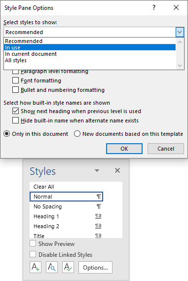Apply the Heading 1 style
Image resolution: width=188 pixels, height=281 pixels.
click(x=66, y=216)
